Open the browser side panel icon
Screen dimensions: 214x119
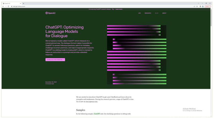coord(200,6)
